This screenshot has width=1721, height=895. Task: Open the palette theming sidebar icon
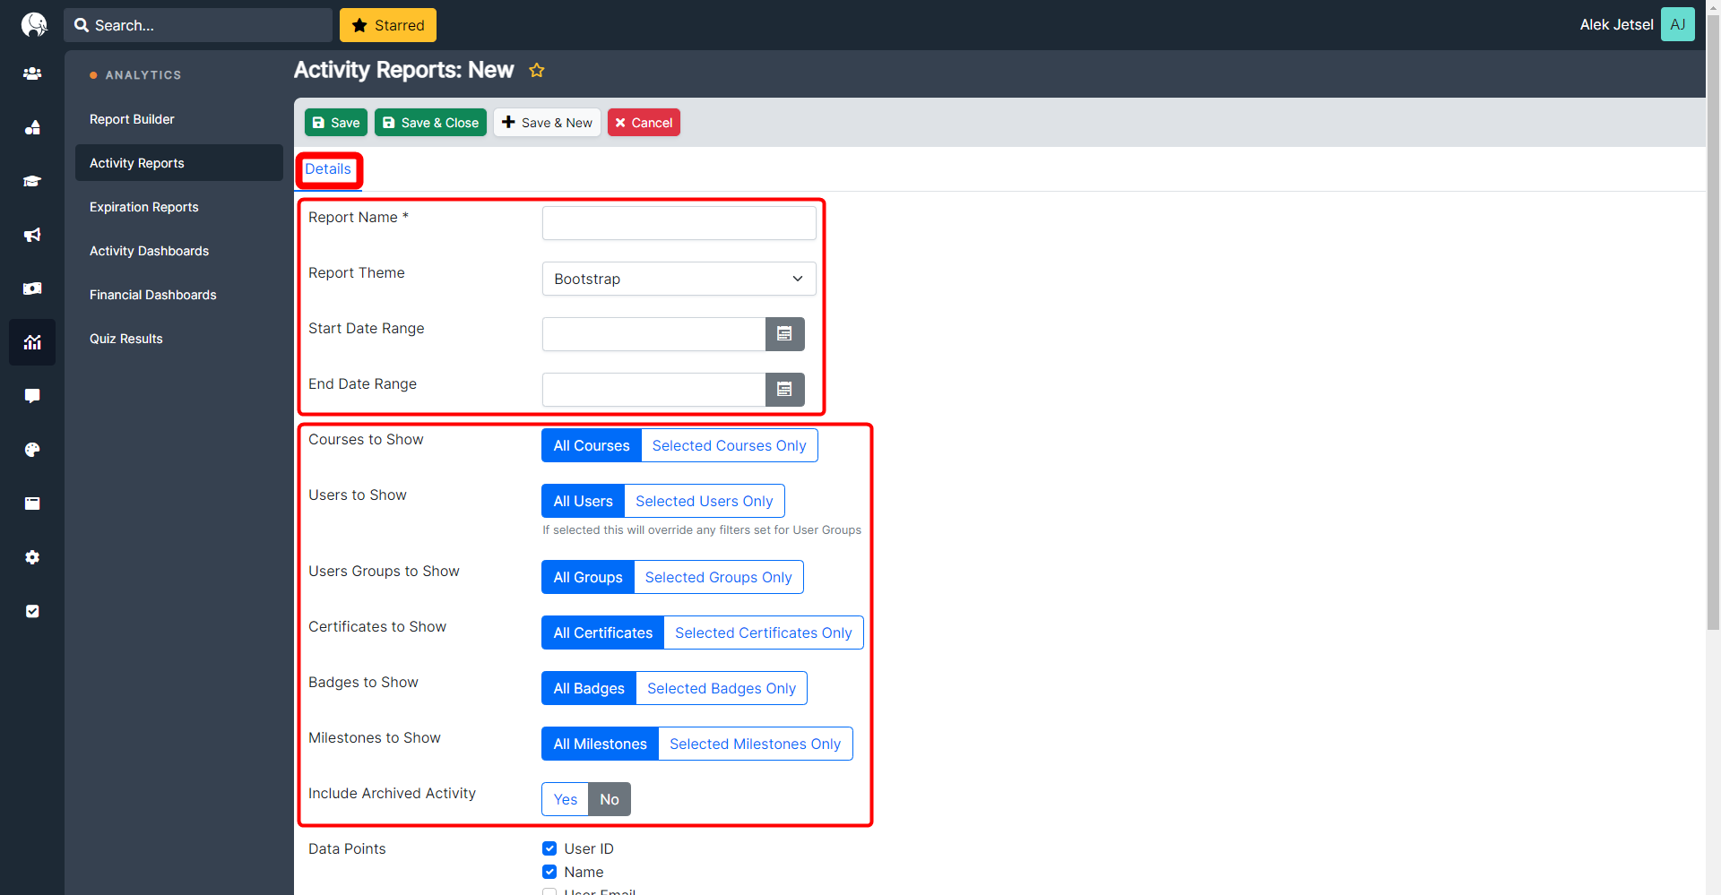[32, 450]
